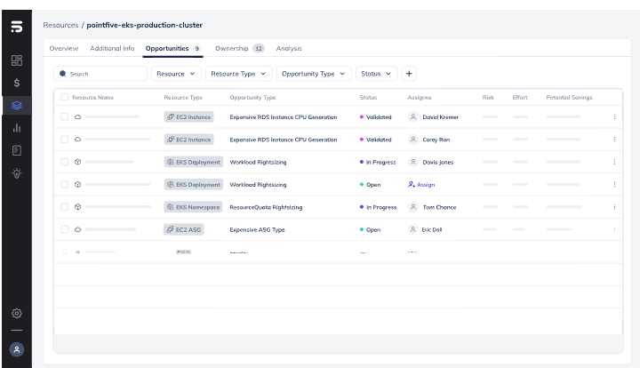Expand the Status filter dropdown
The image size is (640, 368).
tap(377, 74)
